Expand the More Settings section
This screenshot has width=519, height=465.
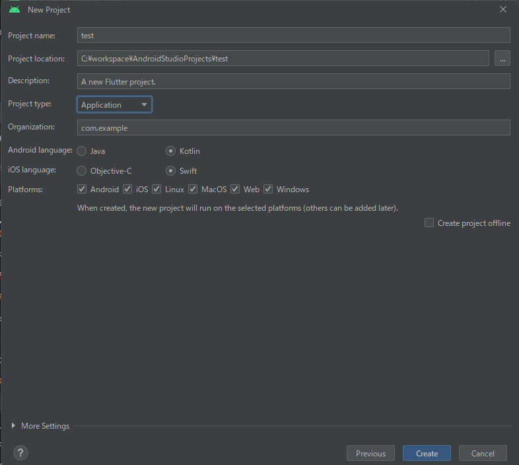coord(13,425)
